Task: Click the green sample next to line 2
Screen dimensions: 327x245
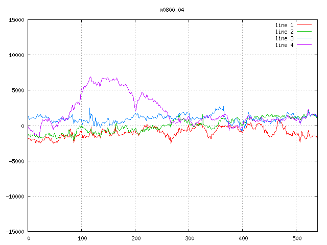Action: [304, 32]
